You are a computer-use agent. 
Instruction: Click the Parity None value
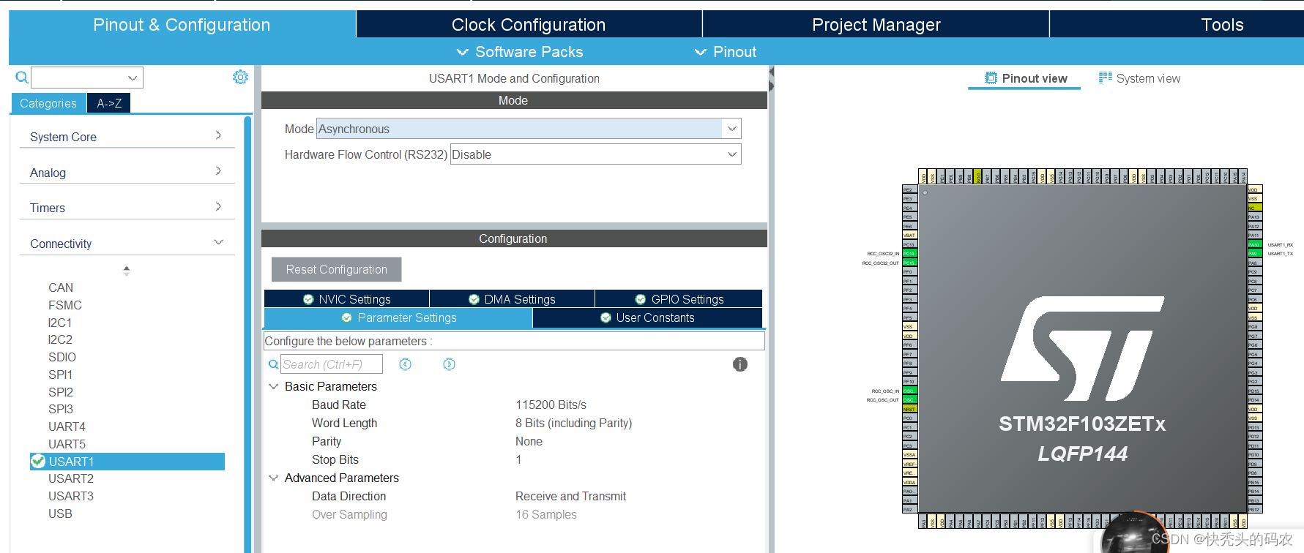click(529, 441)
